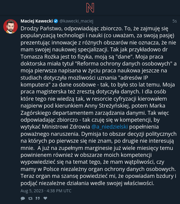Image resolution: width=180 pixels, height=204 pixels.
Task: Click the words 'Ministrowi Zdrowia' in the tweet
Action: [x=66, y=127]
